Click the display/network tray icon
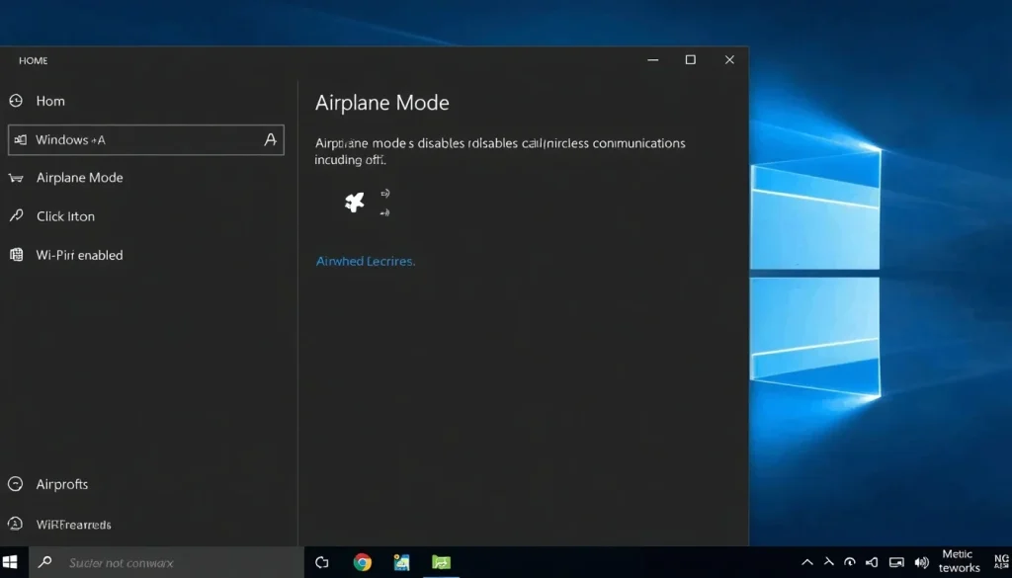 [x=896, y=562]
